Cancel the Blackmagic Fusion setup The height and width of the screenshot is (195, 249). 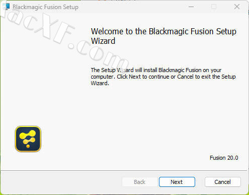click(x=223, y=182)
